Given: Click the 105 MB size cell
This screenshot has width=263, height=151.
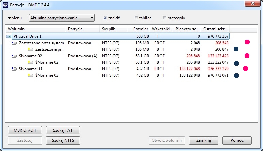Looking at the screenshot, I should click(142, 49).
